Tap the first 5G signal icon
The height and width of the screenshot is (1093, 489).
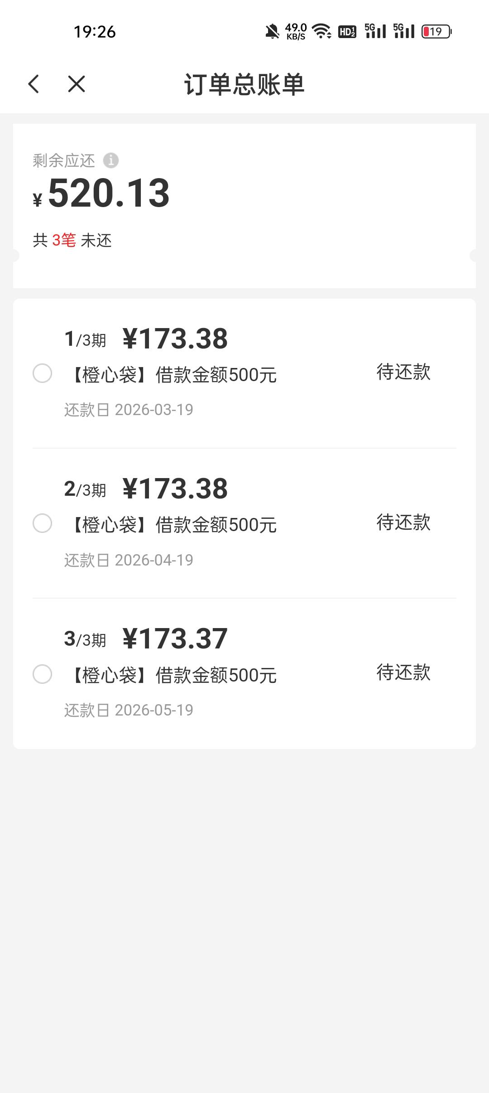pos(375,31)
